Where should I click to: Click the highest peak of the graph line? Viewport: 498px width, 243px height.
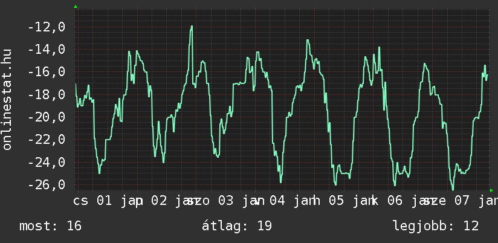pyautogui.click(x=192, y=27)
